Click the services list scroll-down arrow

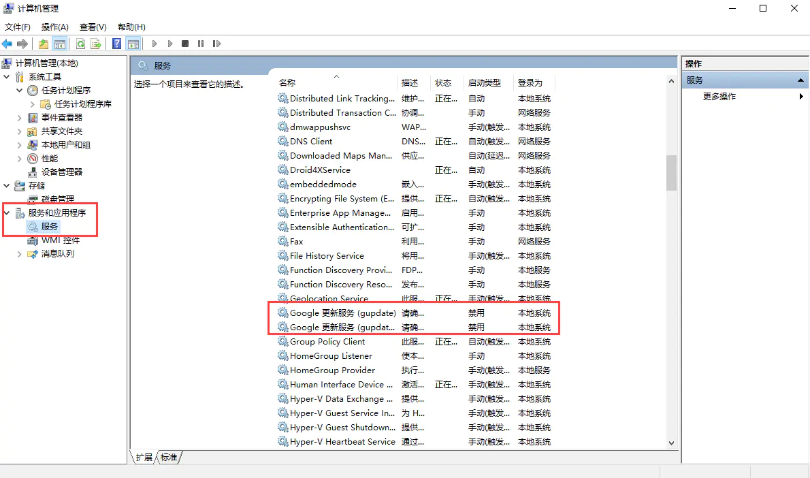point(671,443)
